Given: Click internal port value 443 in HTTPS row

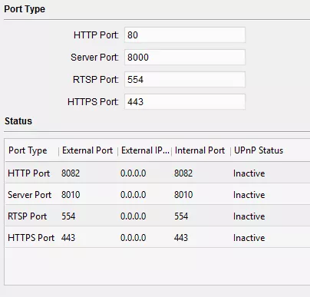Looking at the screenshot, I should tap(181, 238).
